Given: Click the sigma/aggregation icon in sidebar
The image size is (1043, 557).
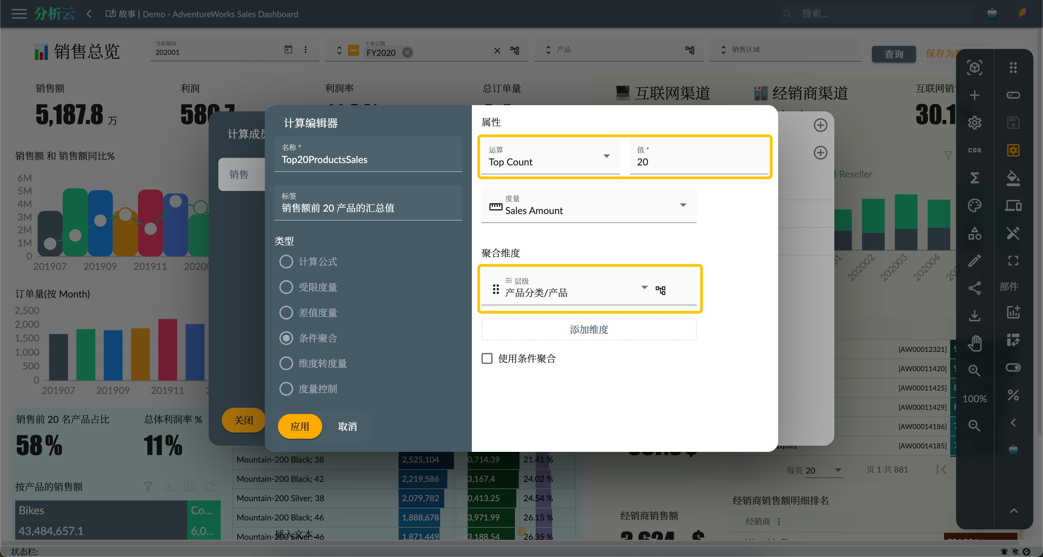Looking at the screenshot, I should click(x=975, y=178).
